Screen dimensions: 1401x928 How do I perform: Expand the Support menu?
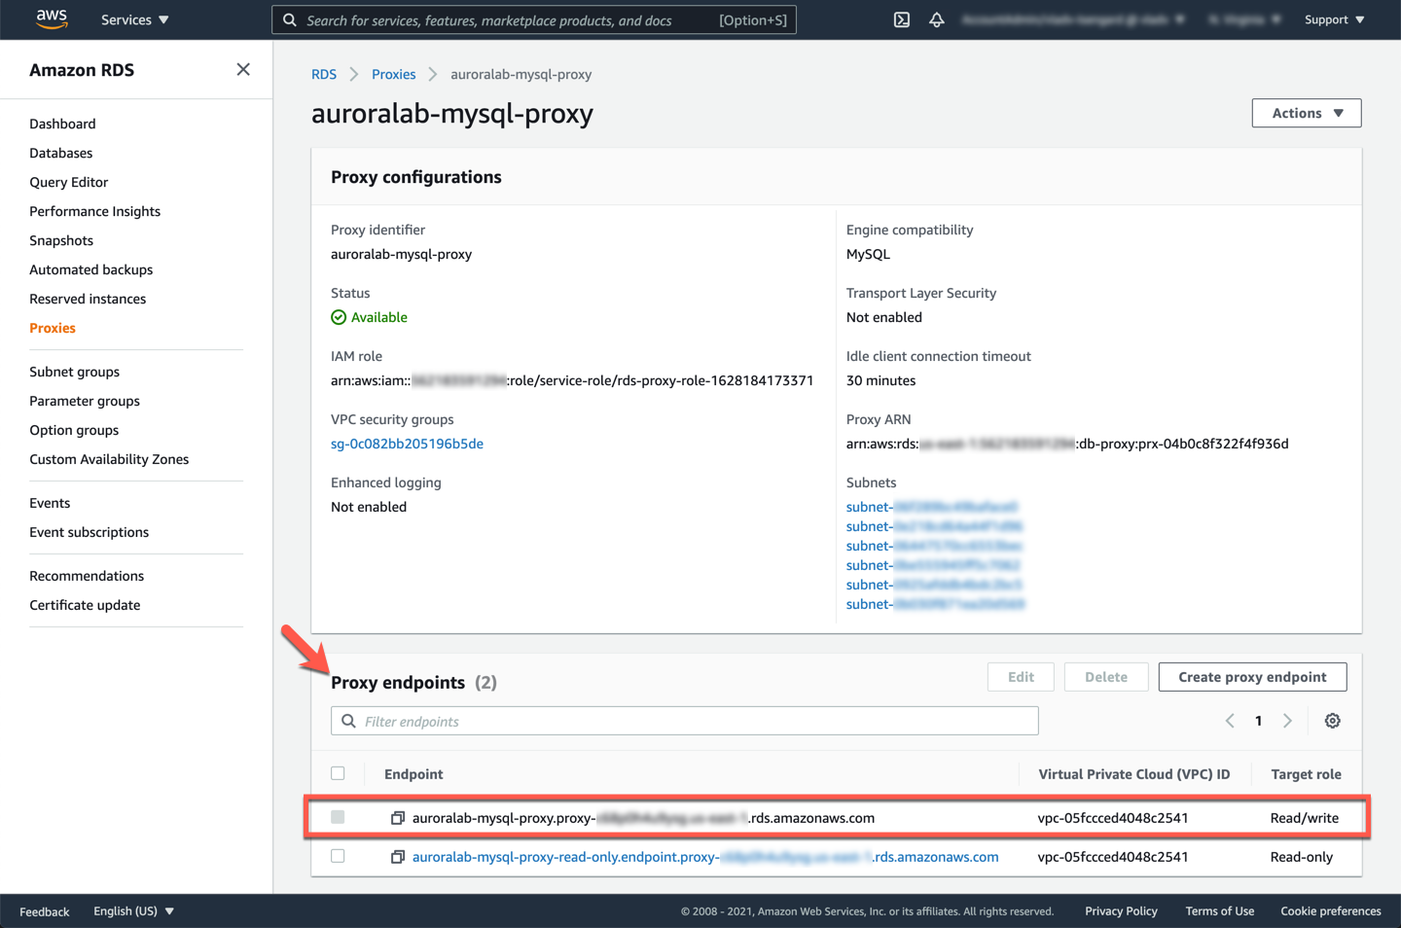(x=1334, y=19)
